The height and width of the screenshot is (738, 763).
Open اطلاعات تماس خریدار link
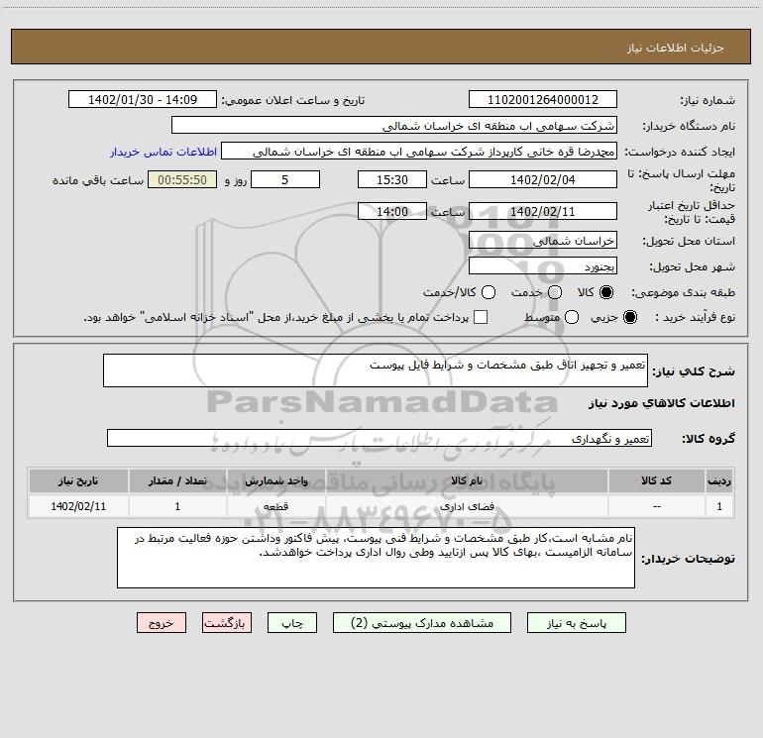[163, 152]
